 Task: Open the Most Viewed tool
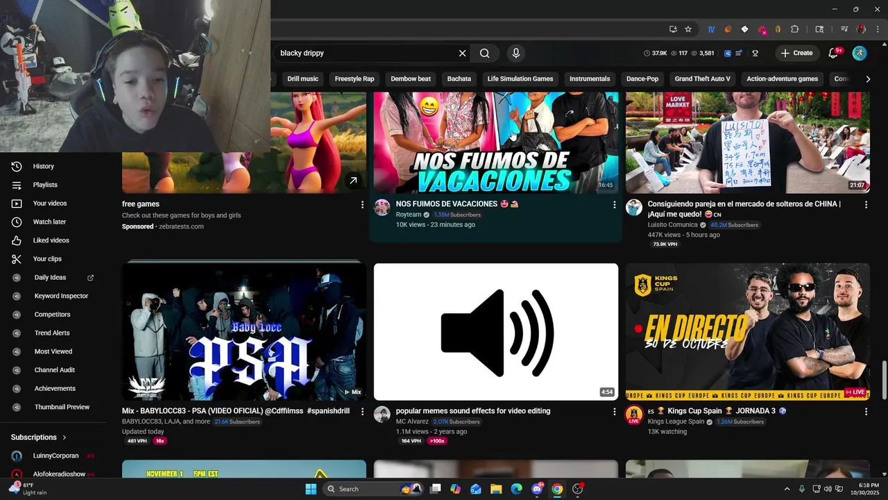click(53, 351)
